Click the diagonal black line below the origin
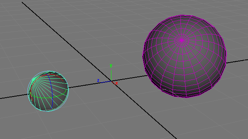Viewport: 248px width, 139px height. click(144, 110)
